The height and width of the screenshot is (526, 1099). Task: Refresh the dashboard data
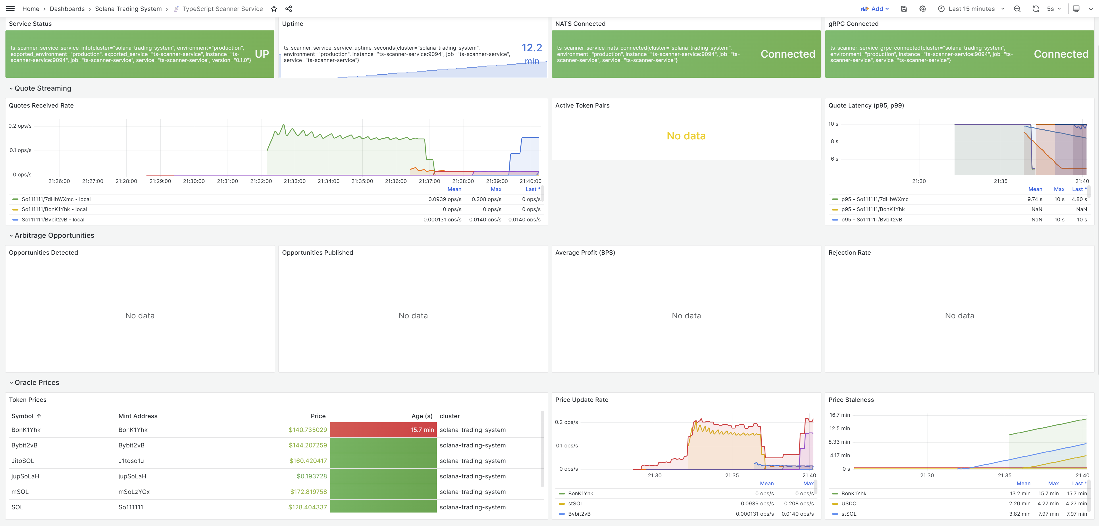click(x=1036, y=9)
